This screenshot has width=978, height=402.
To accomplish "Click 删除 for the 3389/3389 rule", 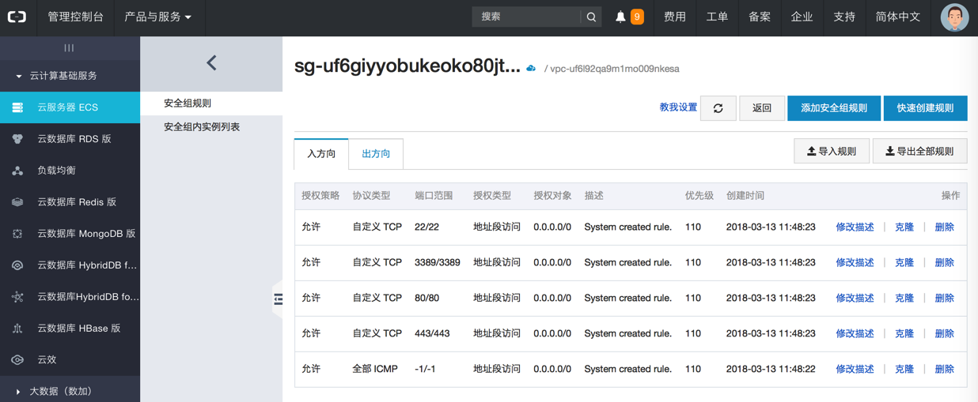I will [x=944, y=262].
